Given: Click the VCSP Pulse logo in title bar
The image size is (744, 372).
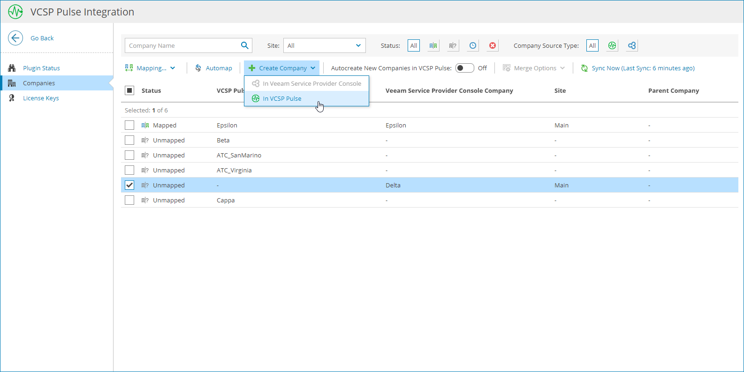Looking at the screenshot, I should (x=15, y=12).
